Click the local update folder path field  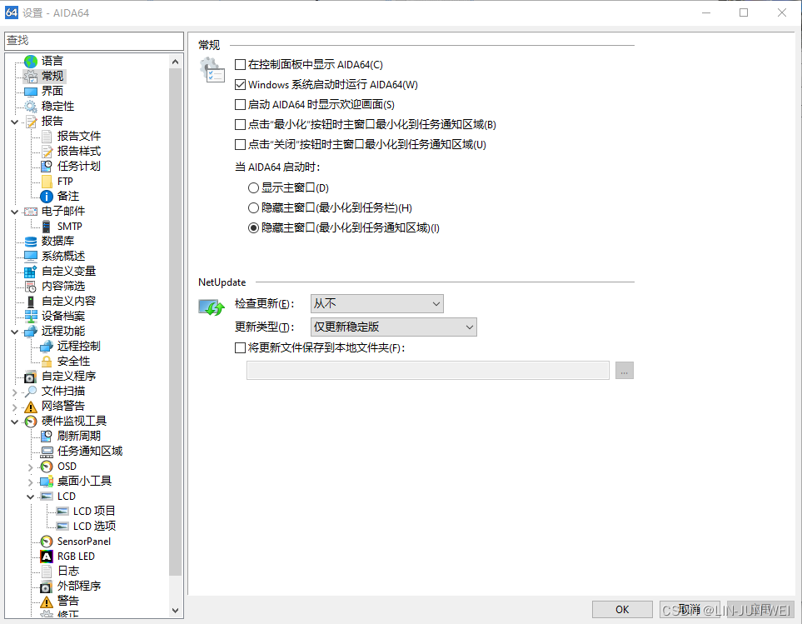pyautogui.click(x=427, y=371)
